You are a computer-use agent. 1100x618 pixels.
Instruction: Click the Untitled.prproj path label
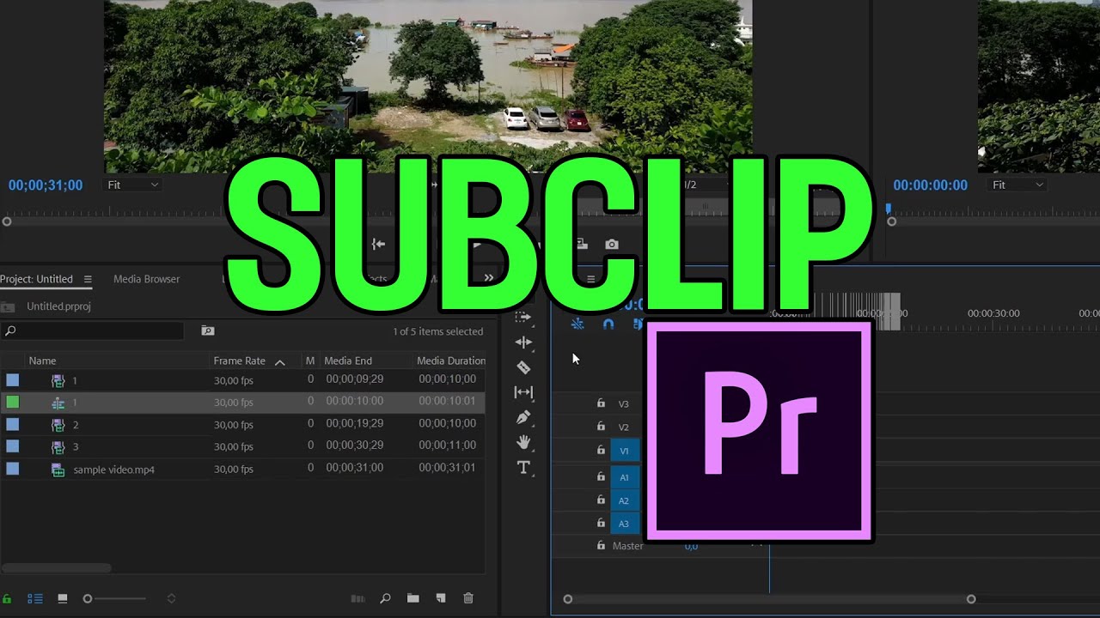coord(58,306)
